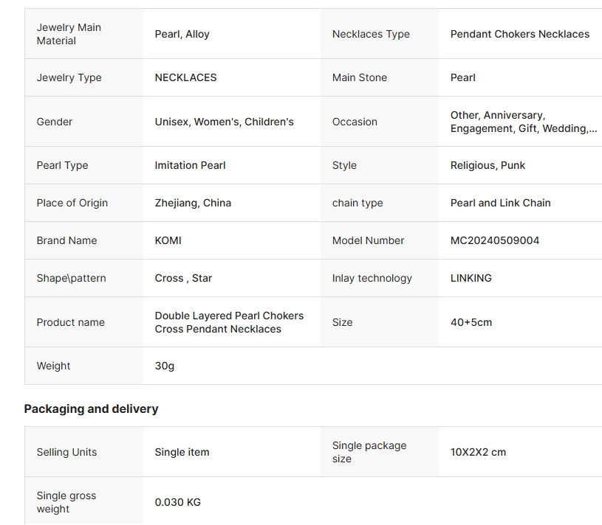Click the "40+5cm" size value

[471, 322]
